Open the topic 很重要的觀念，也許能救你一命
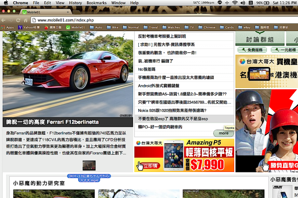The height and width of the screenshot is (198, 298). click(167, 53)
